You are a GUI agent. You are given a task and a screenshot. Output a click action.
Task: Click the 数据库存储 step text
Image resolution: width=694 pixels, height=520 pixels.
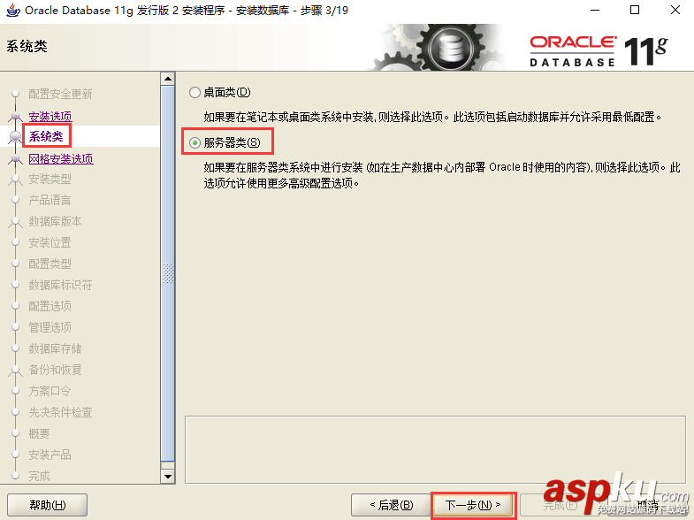click(x=55, y=348)
